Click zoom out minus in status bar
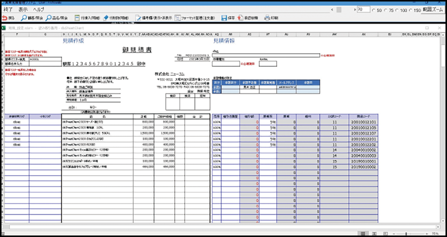The height and width of the screenshot is (237, 447). coord(394,234)
